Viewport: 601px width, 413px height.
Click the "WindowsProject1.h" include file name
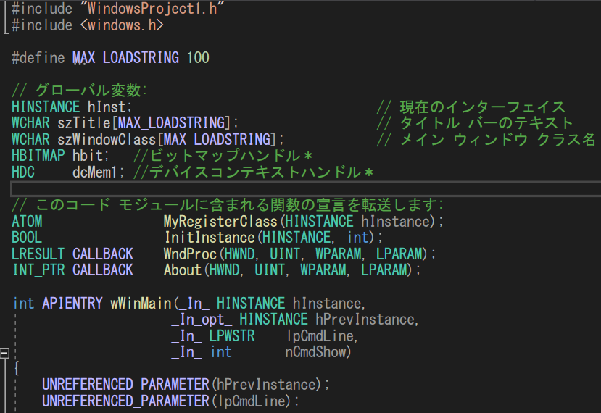tap(152, 9)
